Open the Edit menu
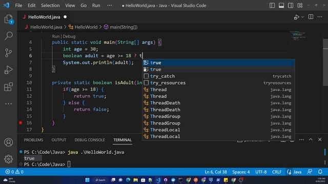This screenshot has width=328, height=184. pyautogui.click(x=32, y=6)
